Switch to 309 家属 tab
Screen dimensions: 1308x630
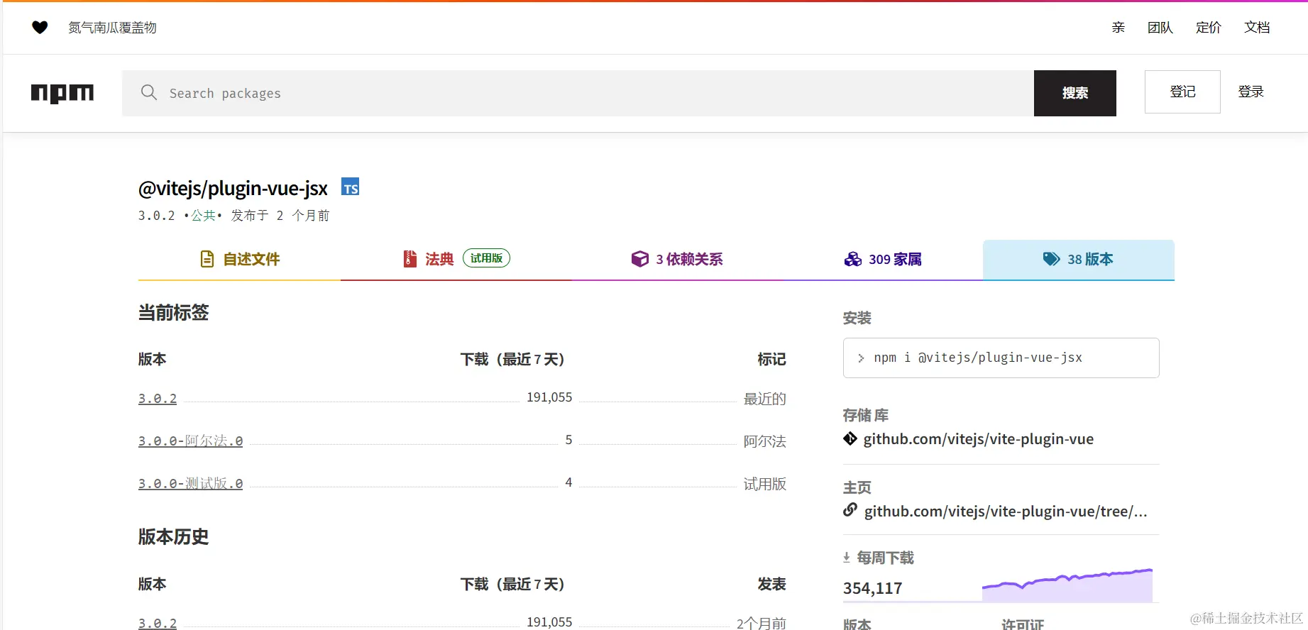coord(884,260)
